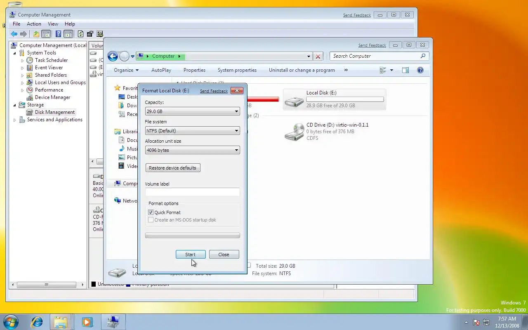Click the Volume label text field
The width and height of the screenshot is (528, 330).
(192, 192)
